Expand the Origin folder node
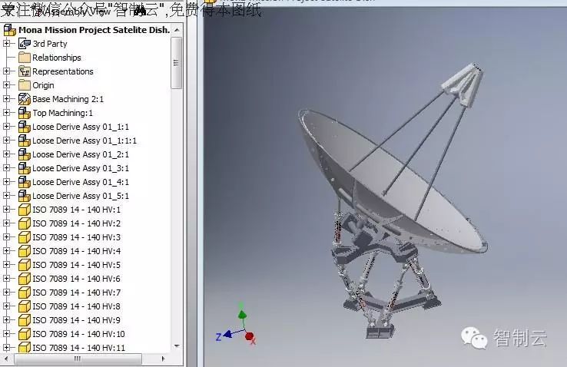Image resolution: width=567 pixels, height=367 pixels. (x=7, y=85)
